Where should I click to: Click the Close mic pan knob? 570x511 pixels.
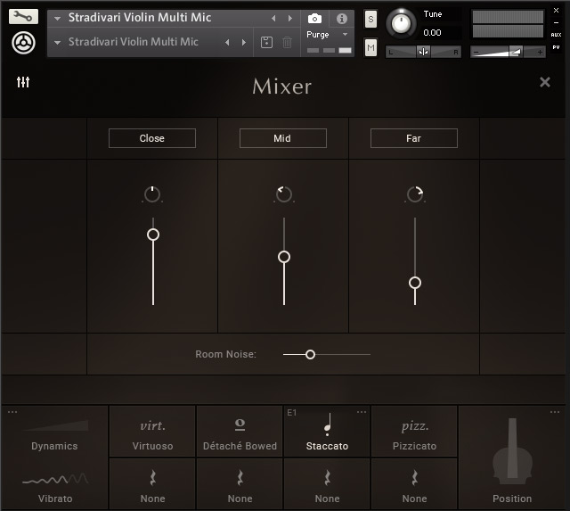tap(152, 194)
